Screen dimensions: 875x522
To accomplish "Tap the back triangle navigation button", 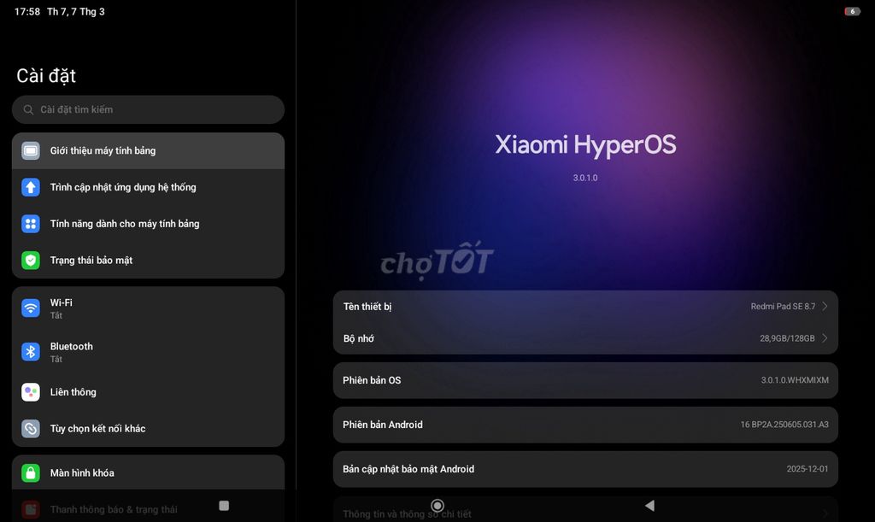I will [x=649, y=505].
